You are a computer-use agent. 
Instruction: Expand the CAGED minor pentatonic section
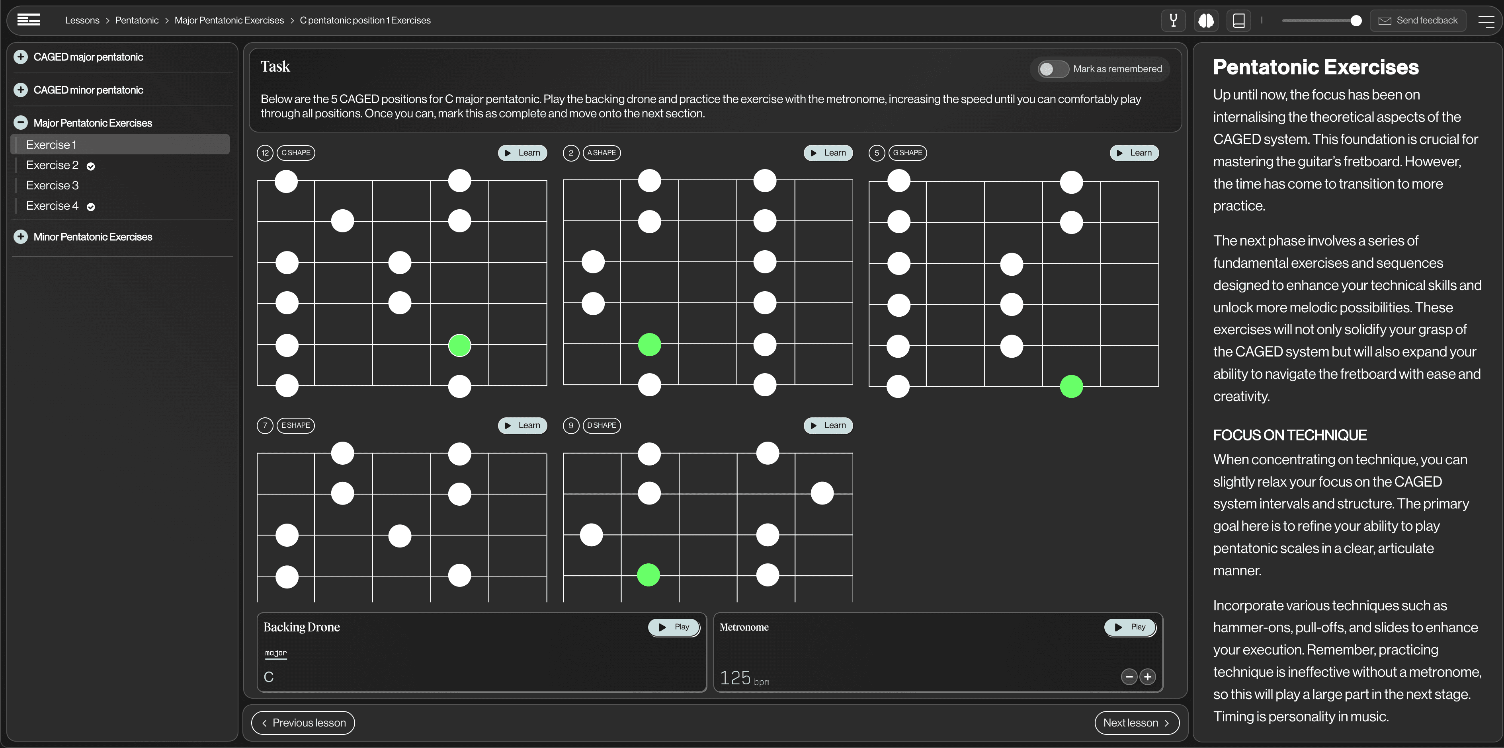point(20,90)
